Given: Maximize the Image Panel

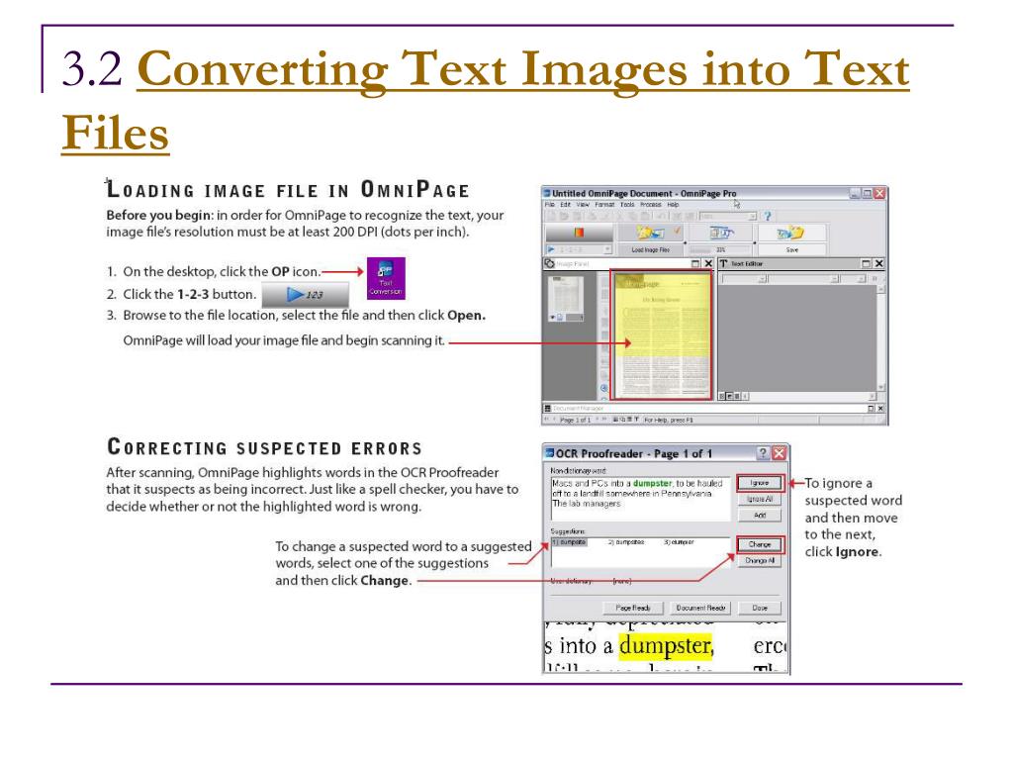Looking at the screenshot, I should (695, 263).
